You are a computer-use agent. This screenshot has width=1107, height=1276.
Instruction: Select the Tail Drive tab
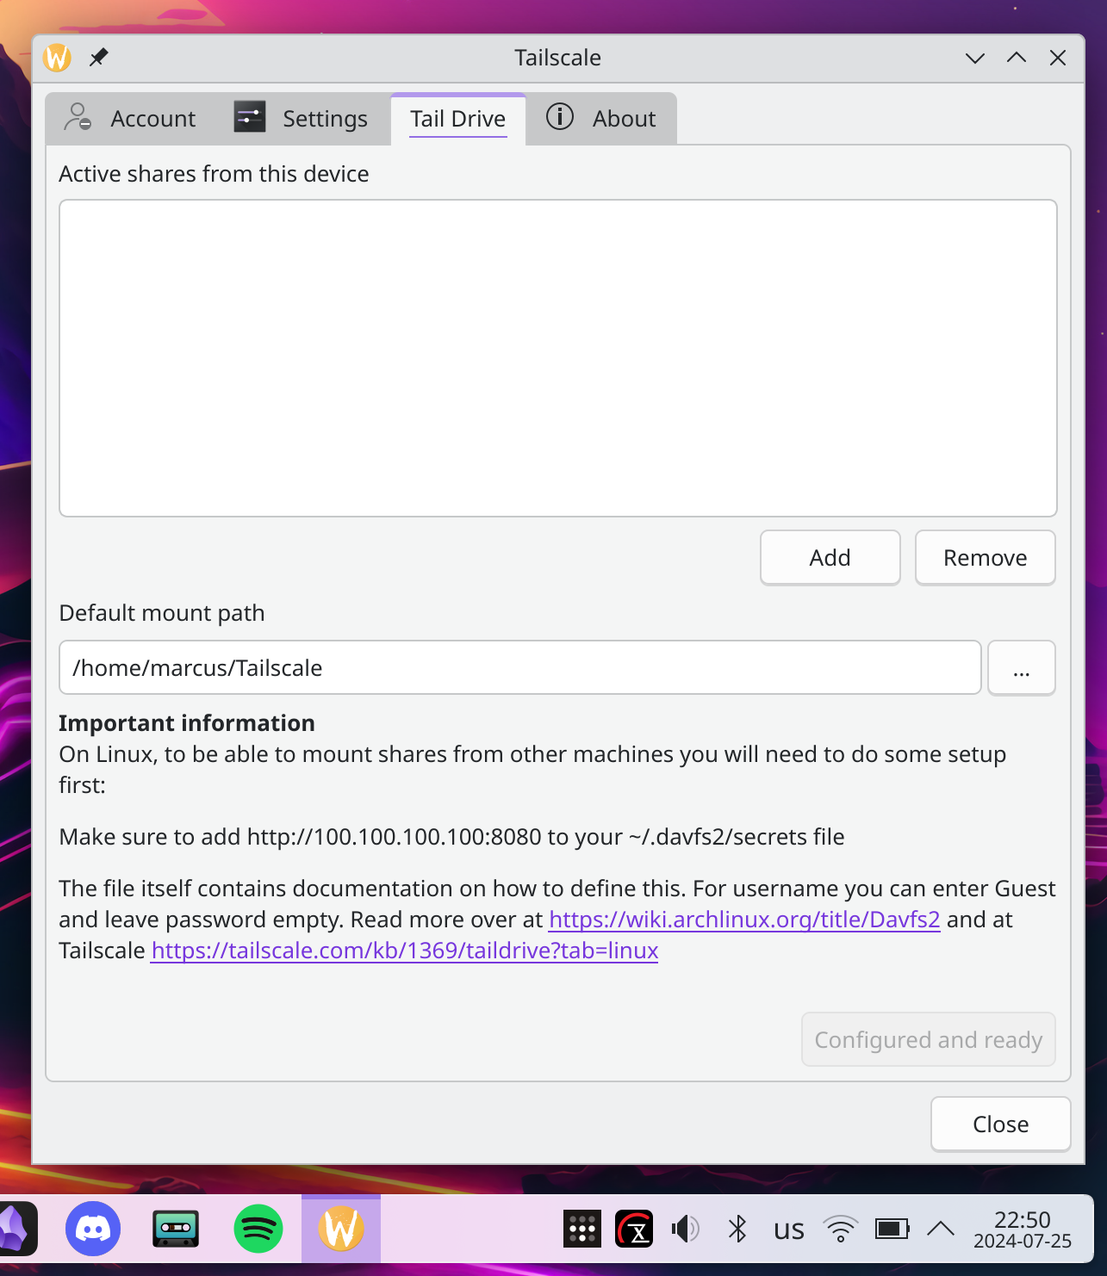(458, 119)
